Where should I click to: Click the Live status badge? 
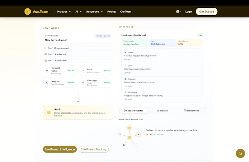200,35
